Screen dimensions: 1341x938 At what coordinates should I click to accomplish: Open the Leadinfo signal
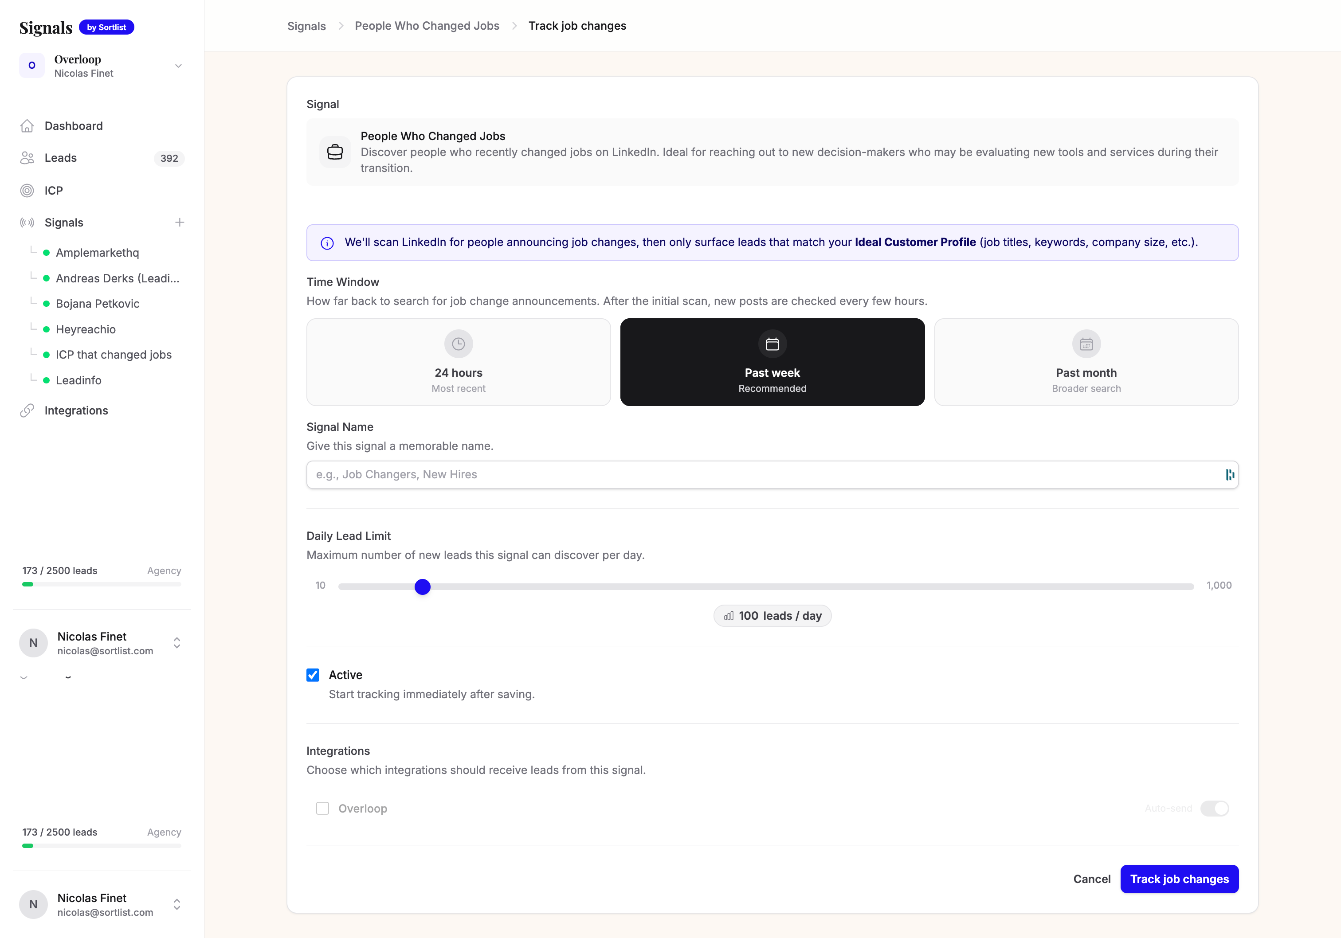pos(79,381)
